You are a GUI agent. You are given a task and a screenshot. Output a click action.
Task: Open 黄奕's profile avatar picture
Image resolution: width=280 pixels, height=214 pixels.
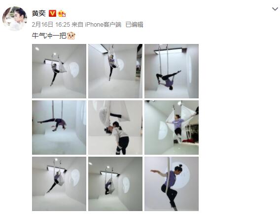(15, 19)
